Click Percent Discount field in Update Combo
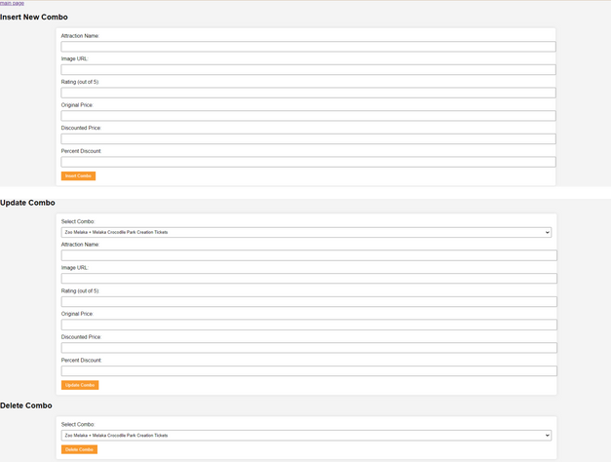The image size is (611, 462). (308, 371)
